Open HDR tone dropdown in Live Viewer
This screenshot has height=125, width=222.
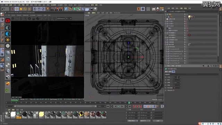61,18
